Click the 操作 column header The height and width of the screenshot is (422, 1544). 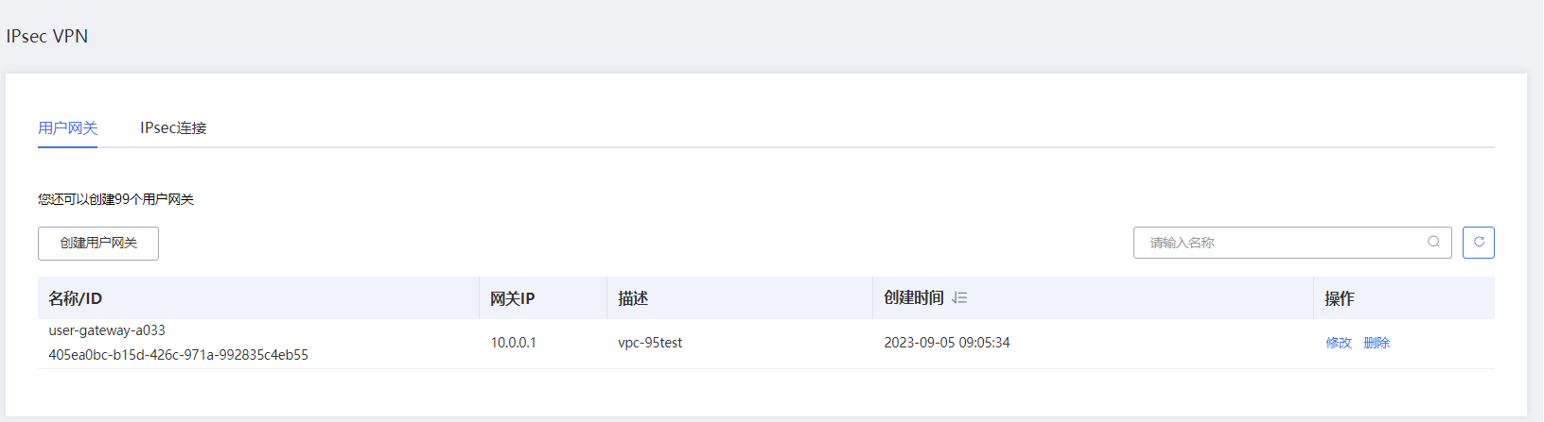[x=1339, y=298]
